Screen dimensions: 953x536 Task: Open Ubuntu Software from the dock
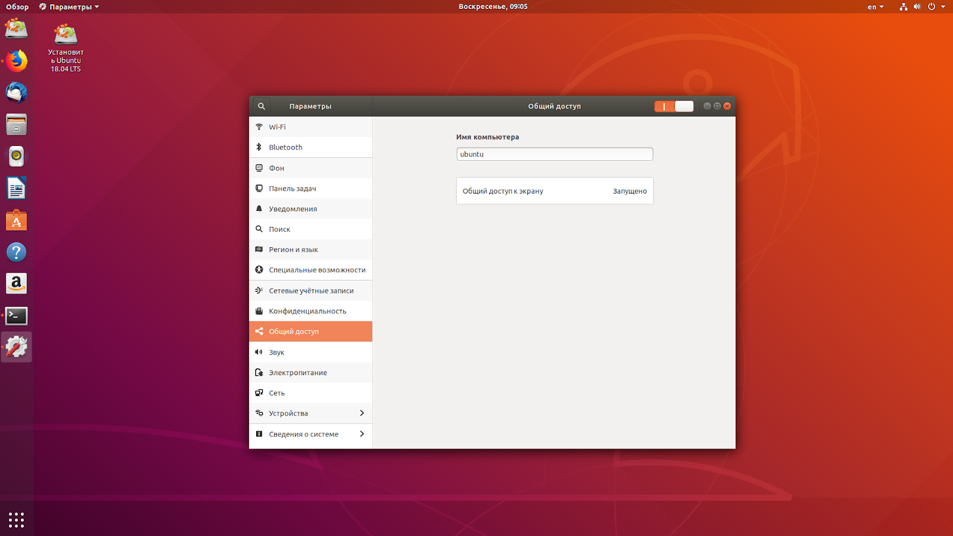point(17,220)
